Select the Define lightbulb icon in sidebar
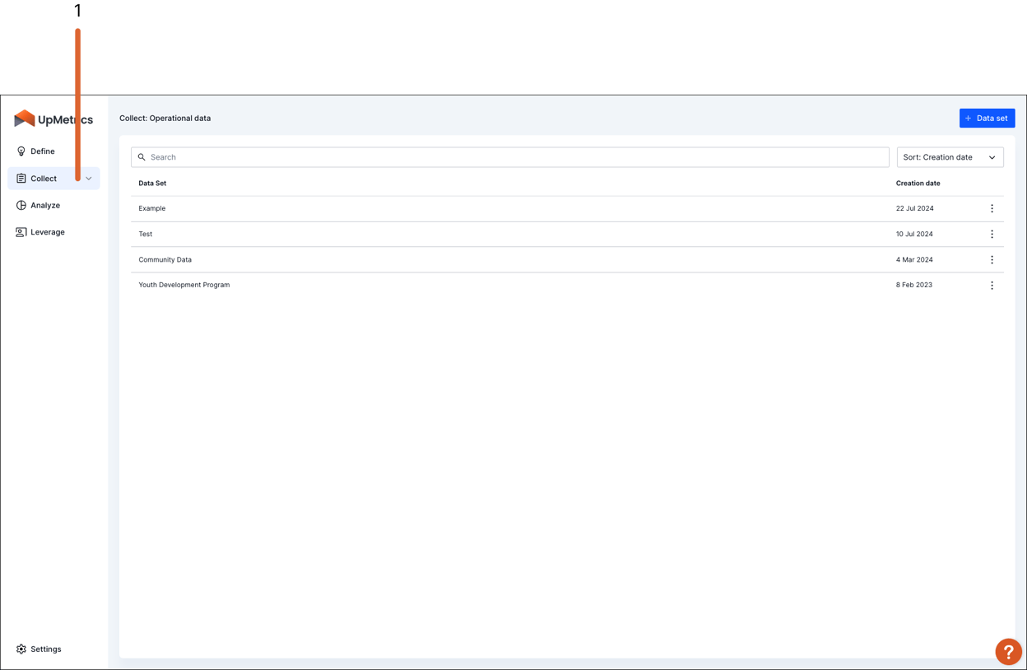This screenshot has height=670, width=1027. point(21,151)
